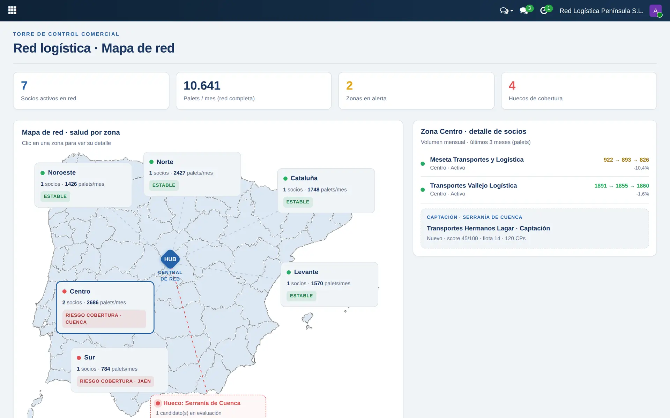Viewport: 670px width, 418px height.
Task: Click red status dot of Centro
Action: pos(65,292)
